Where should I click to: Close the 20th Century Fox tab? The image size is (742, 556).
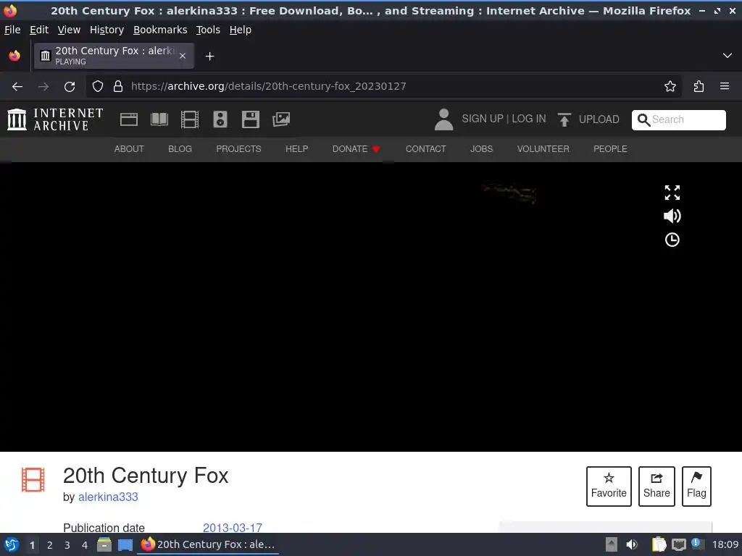(183, 56)
